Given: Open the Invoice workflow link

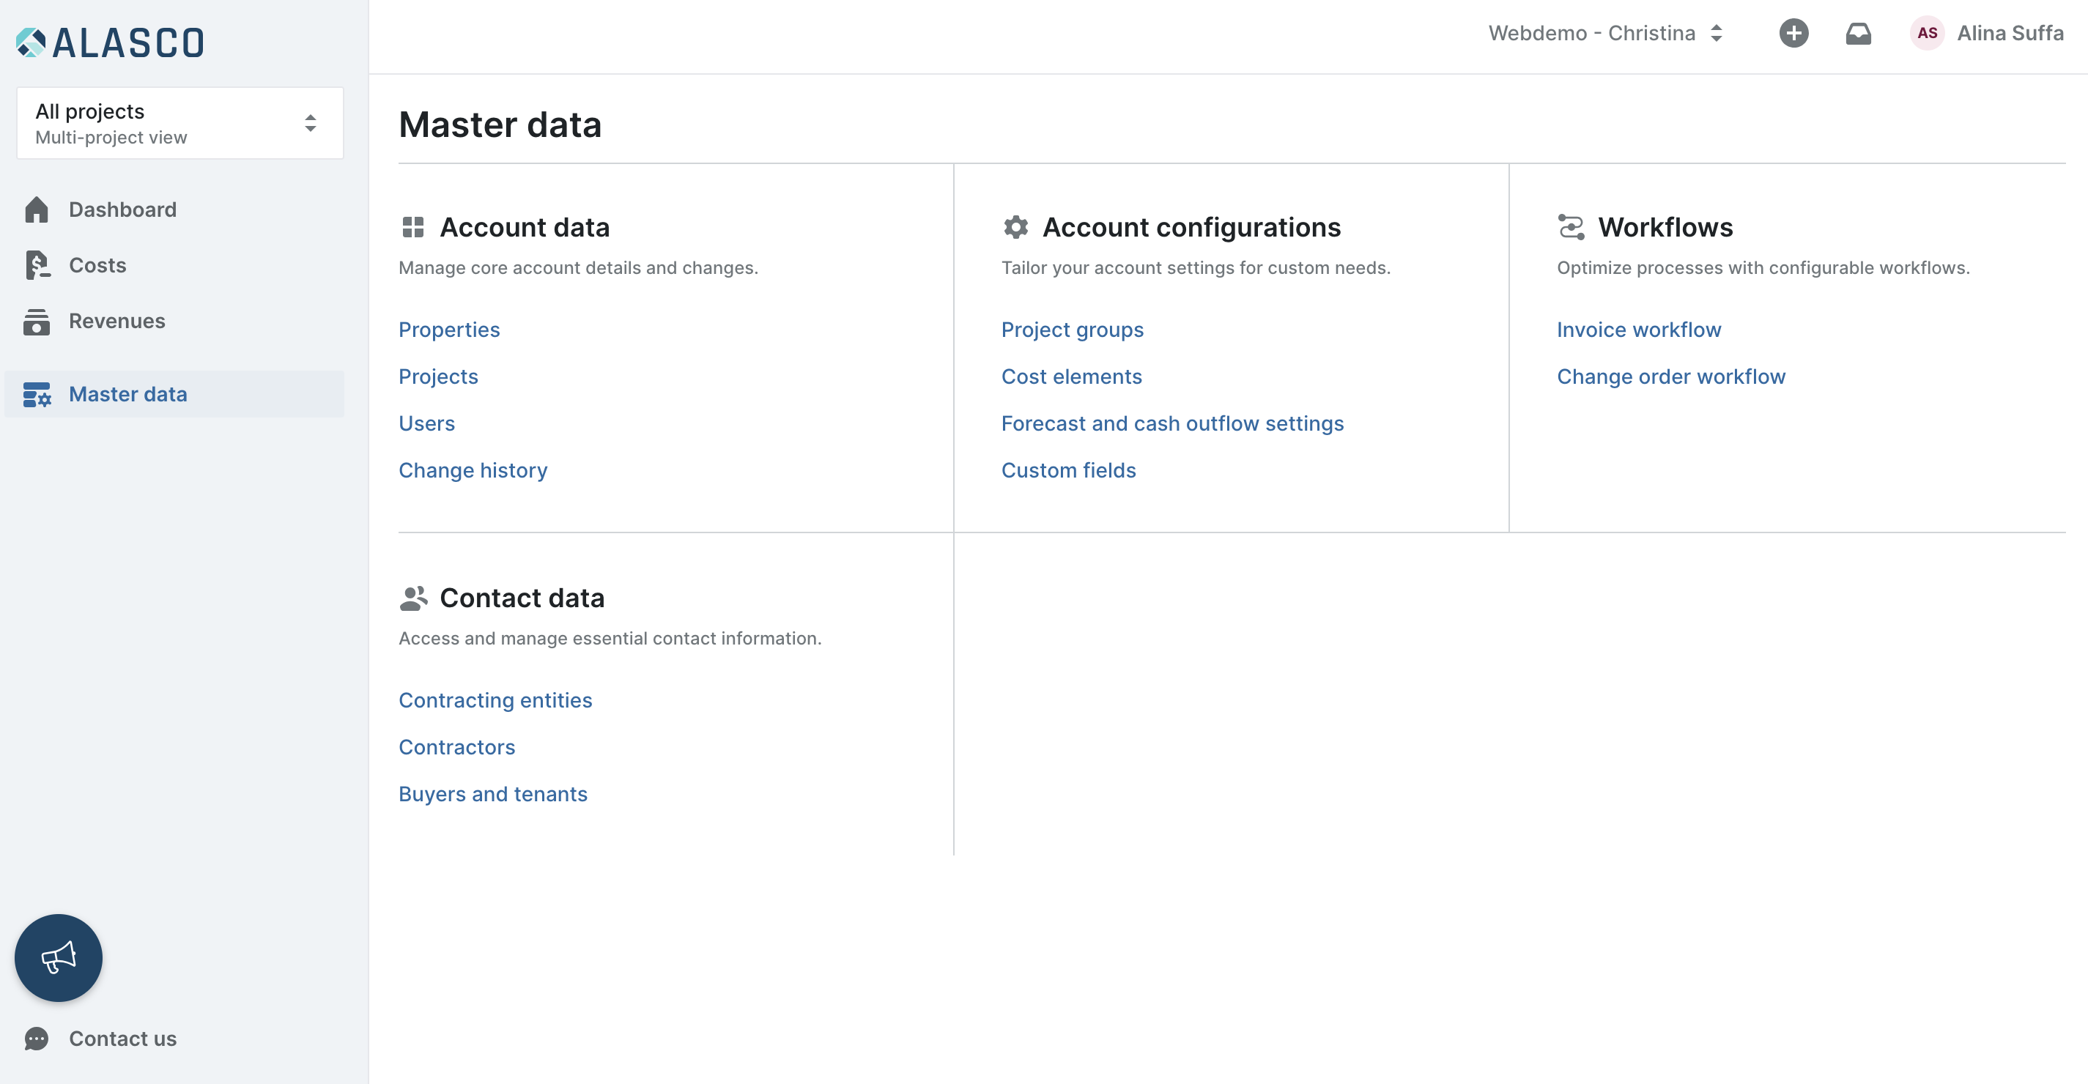Looking at the screenshot, I should pyautogui.click(x=1639, y=330).
